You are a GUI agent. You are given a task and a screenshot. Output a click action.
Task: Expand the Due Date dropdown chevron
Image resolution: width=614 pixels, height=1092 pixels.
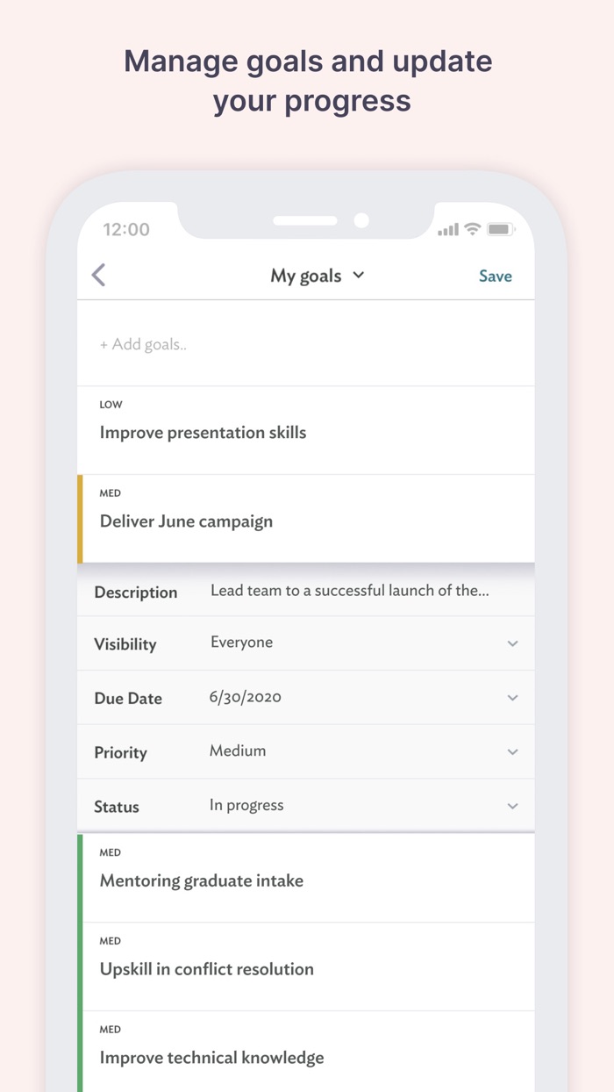(512, 698)
